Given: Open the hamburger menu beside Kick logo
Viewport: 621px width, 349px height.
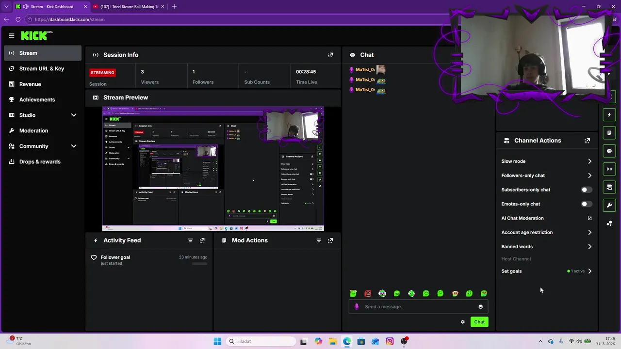Looking at the screenshot, I should [x=11, y=35].
